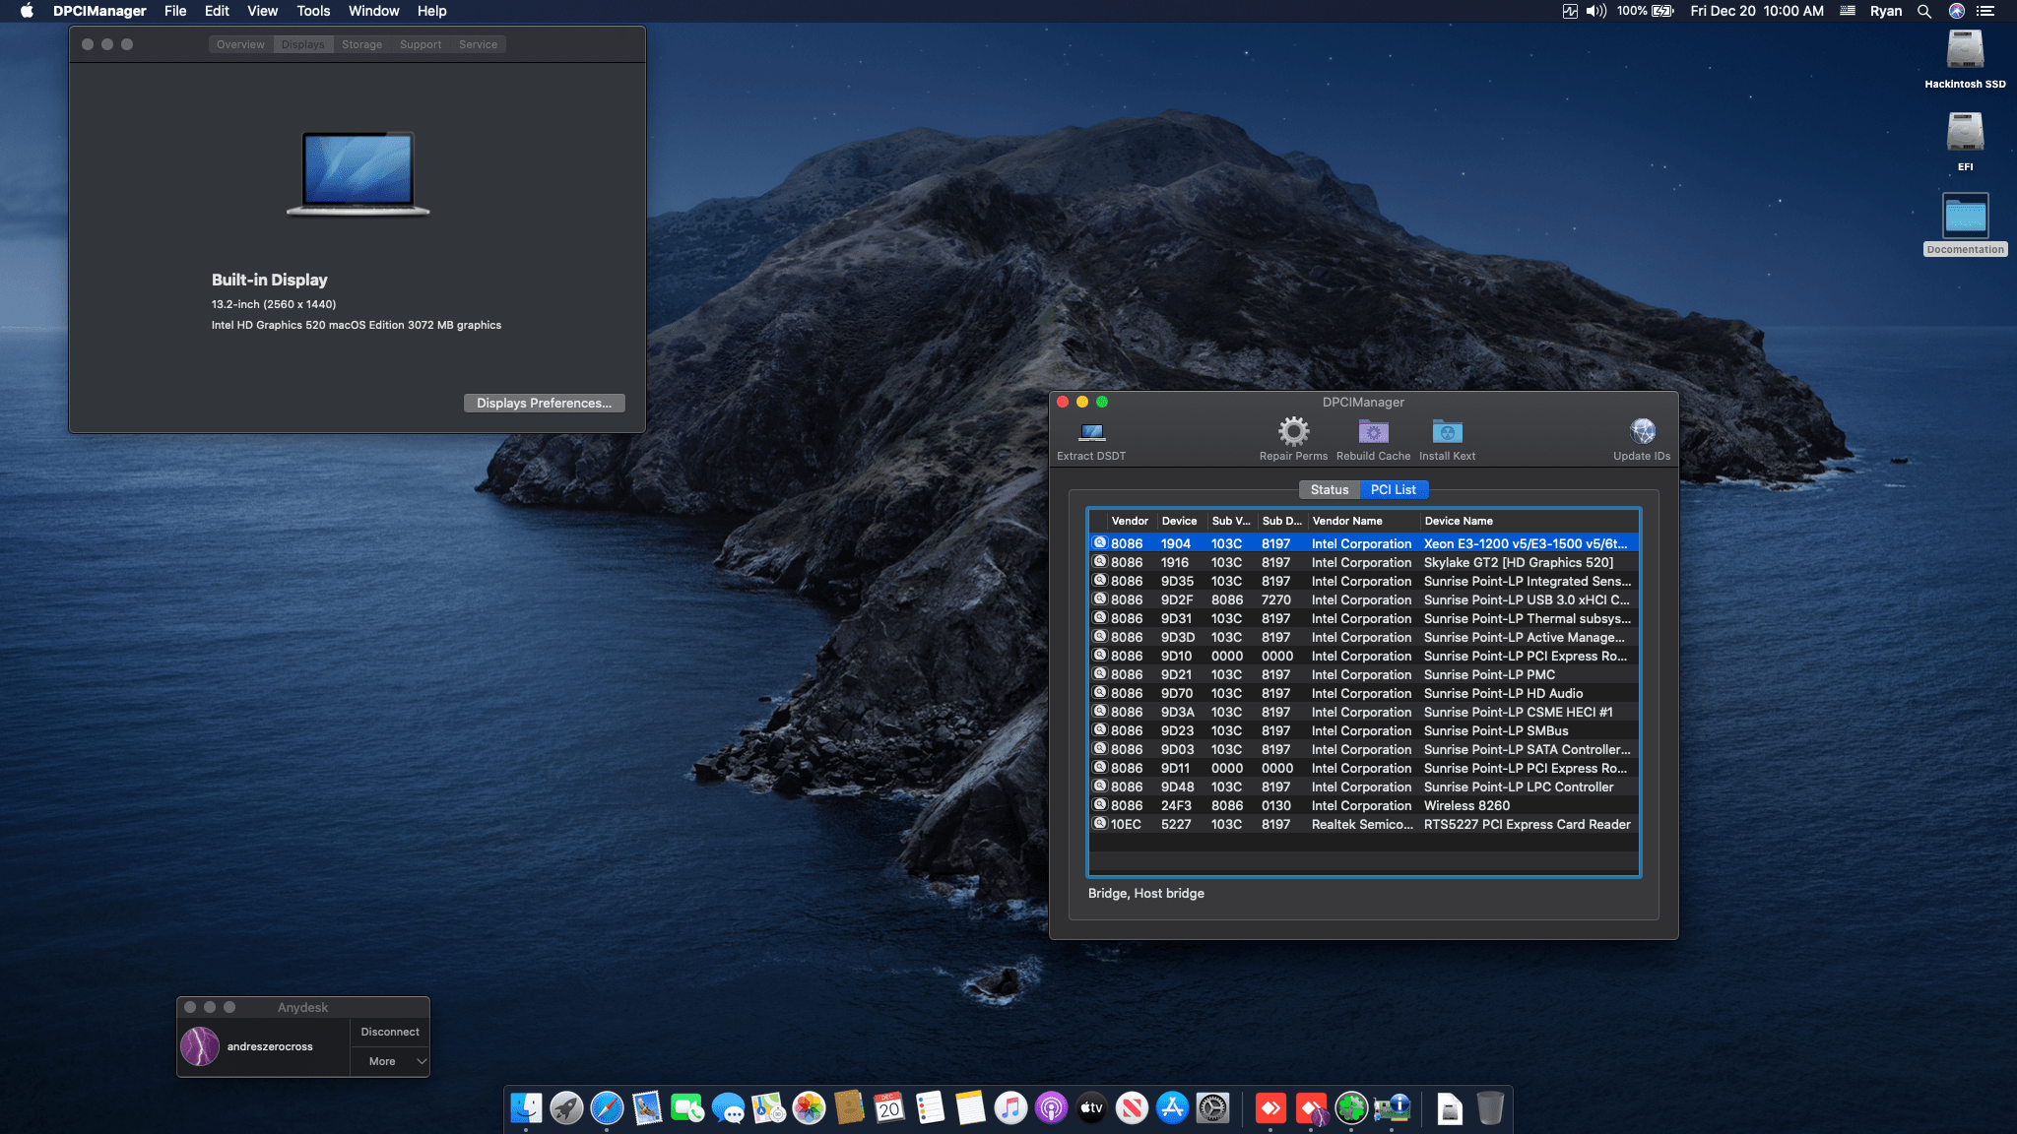2017x1134 pixels.
Task: Open Photos from the Dock
Action: 809,1108
